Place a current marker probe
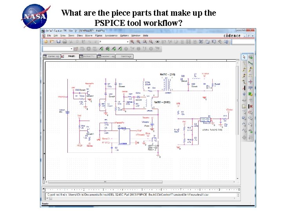Screen dimensions: 282x211 pos(114,48)
